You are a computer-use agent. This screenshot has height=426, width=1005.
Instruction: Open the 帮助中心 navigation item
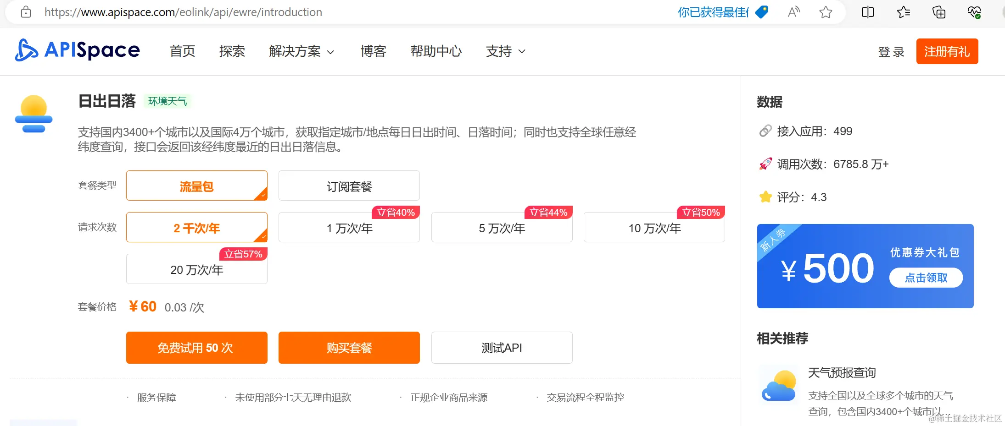[x=436, y=51]
